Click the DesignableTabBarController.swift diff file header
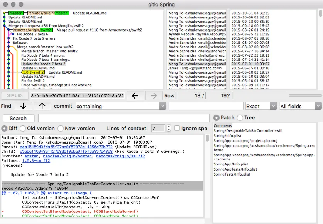The image size is (323, 224). click(x=102, y=184)
